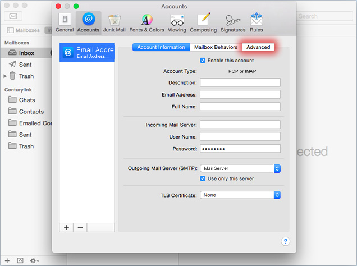This screenshot has height=266, width=357.
Task: Open the TLS Certificate dropdown
Action: (240, 195)
